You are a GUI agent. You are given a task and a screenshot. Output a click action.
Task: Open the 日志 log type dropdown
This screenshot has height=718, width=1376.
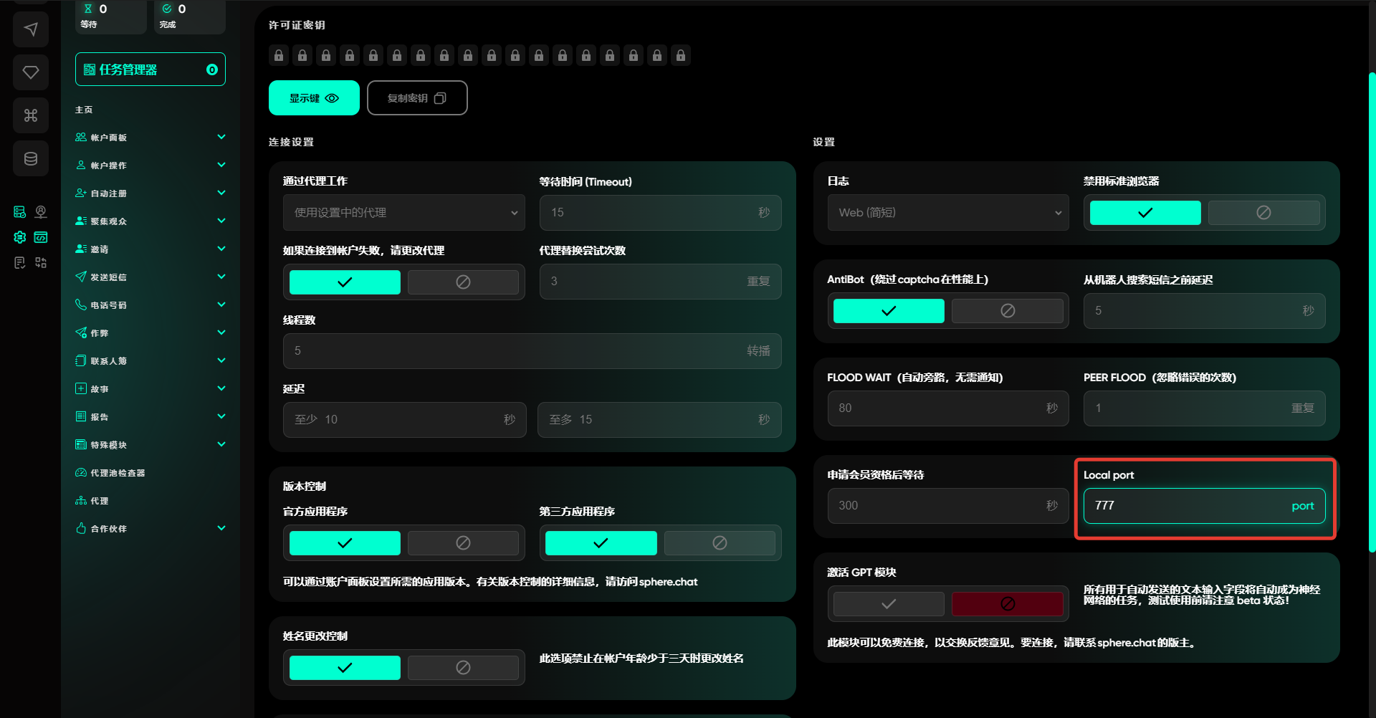947,213
